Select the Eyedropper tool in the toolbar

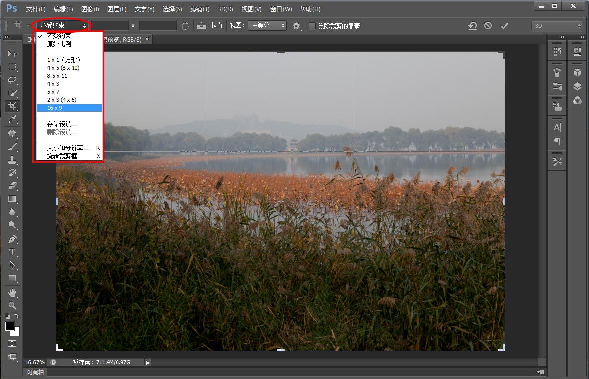12,119
